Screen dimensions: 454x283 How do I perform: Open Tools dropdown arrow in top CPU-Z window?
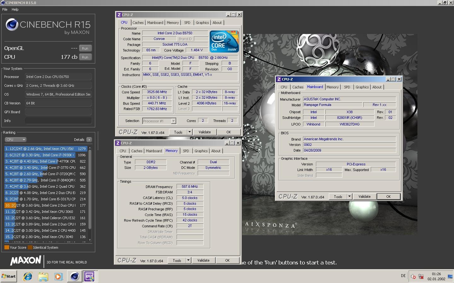coord(189,132)
